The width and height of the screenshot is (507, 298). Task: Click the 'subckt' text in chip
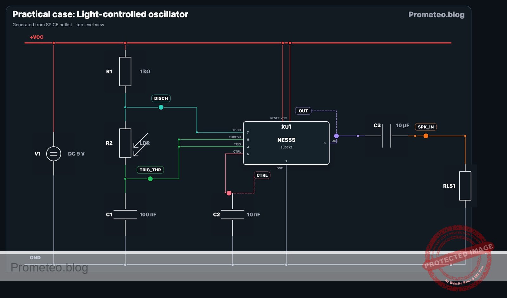(286, 147)
